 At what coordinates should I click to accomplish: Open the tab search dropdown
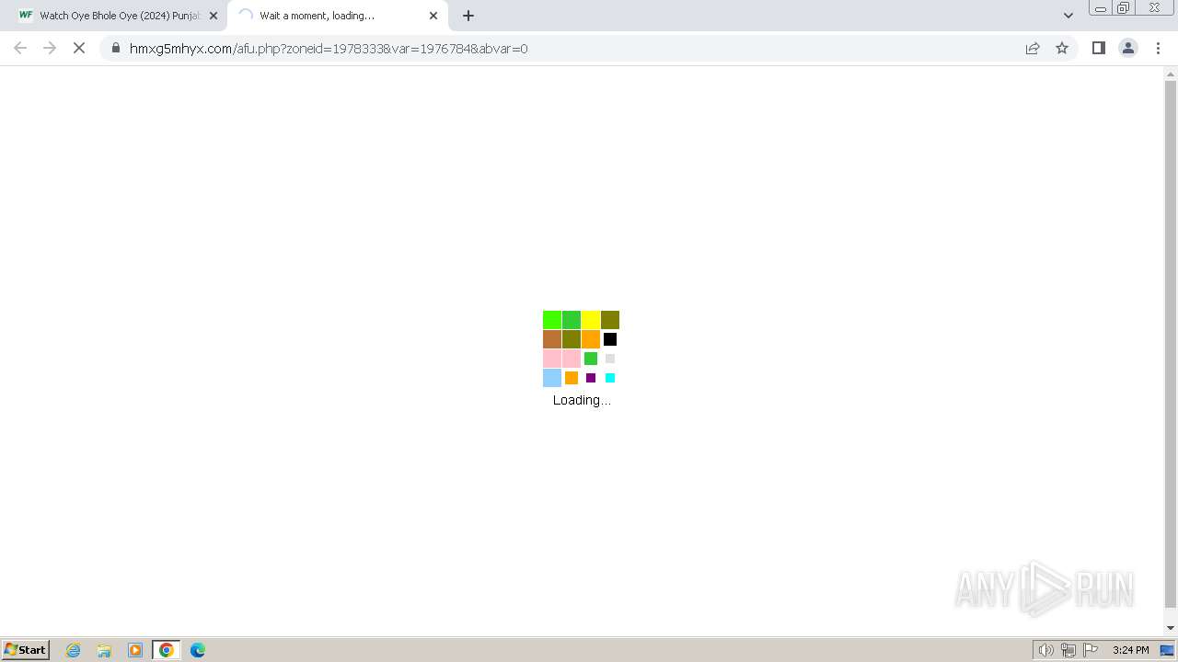pyautogui.click(x=1068, y=16)
